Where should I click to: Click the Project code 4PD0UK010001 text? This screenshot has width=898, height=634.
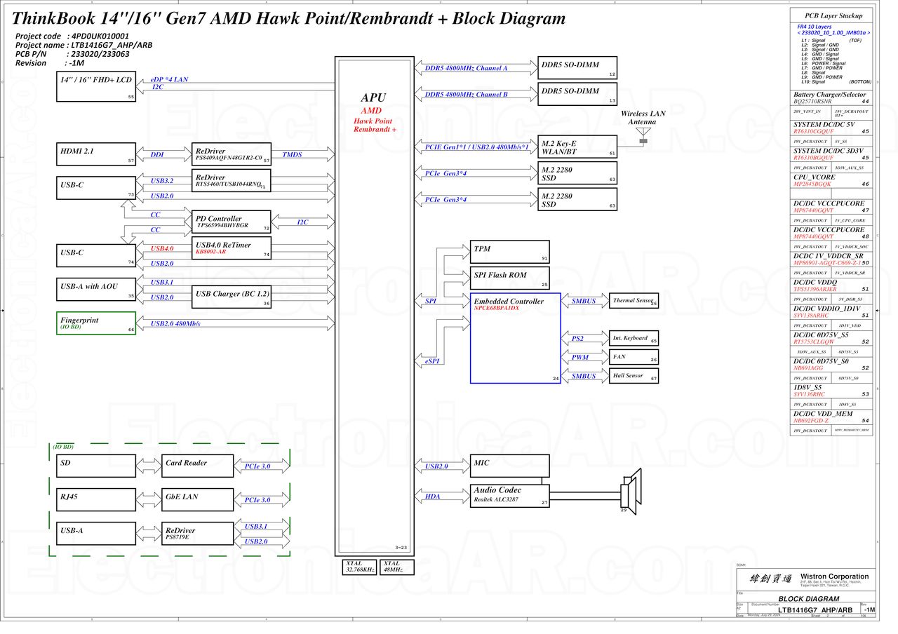click(x=72, y=36)
